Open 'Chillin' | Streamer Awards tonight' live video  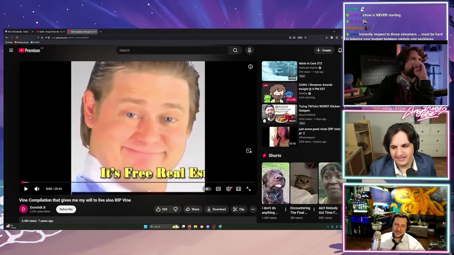point(279,93)
